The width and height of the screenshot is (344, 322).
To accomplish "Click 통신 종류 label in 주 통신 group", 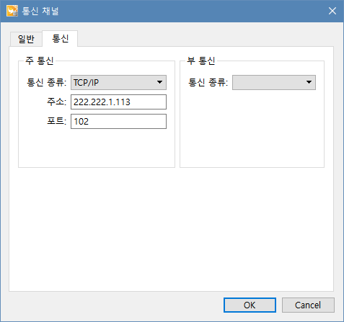I will (x=46, y=82).
